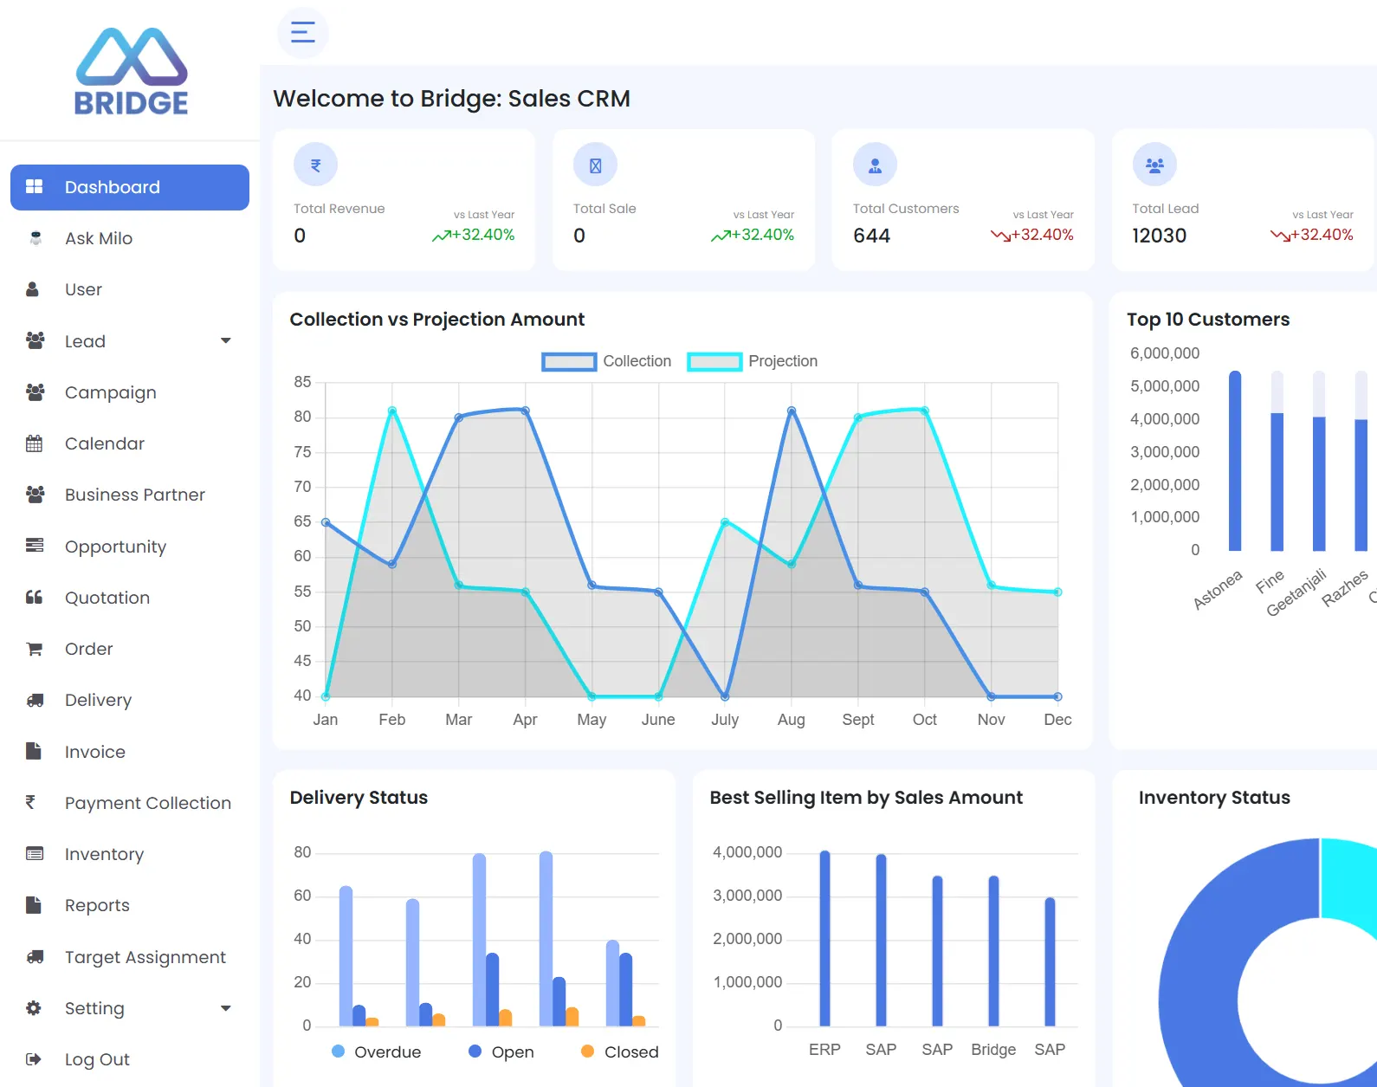Screen dimensions: 1377x1087
Task: Click the Lead group icon
Action: coord(36,340)
